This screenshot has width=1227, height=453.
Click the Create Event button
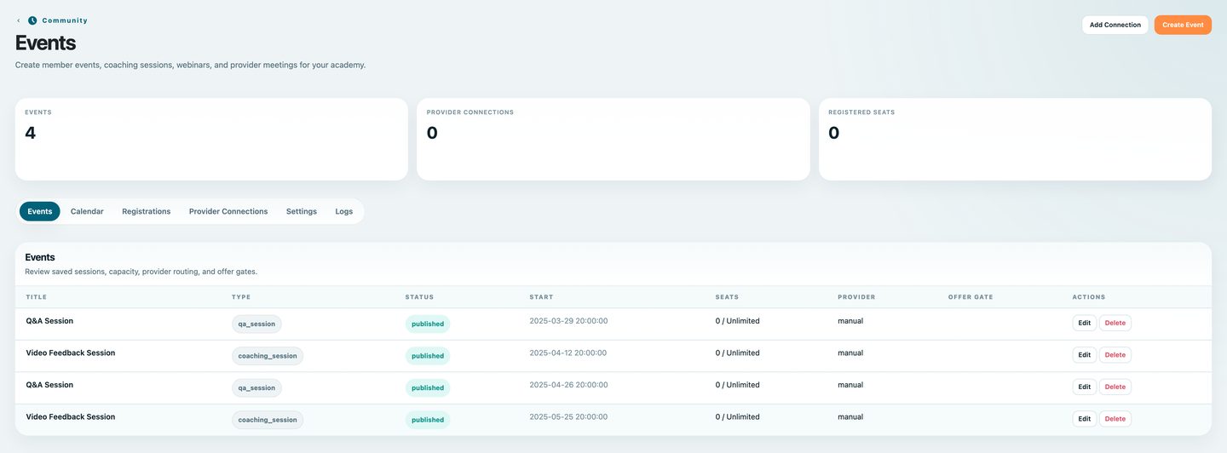pyautogui.click(x=1183, y=25)
